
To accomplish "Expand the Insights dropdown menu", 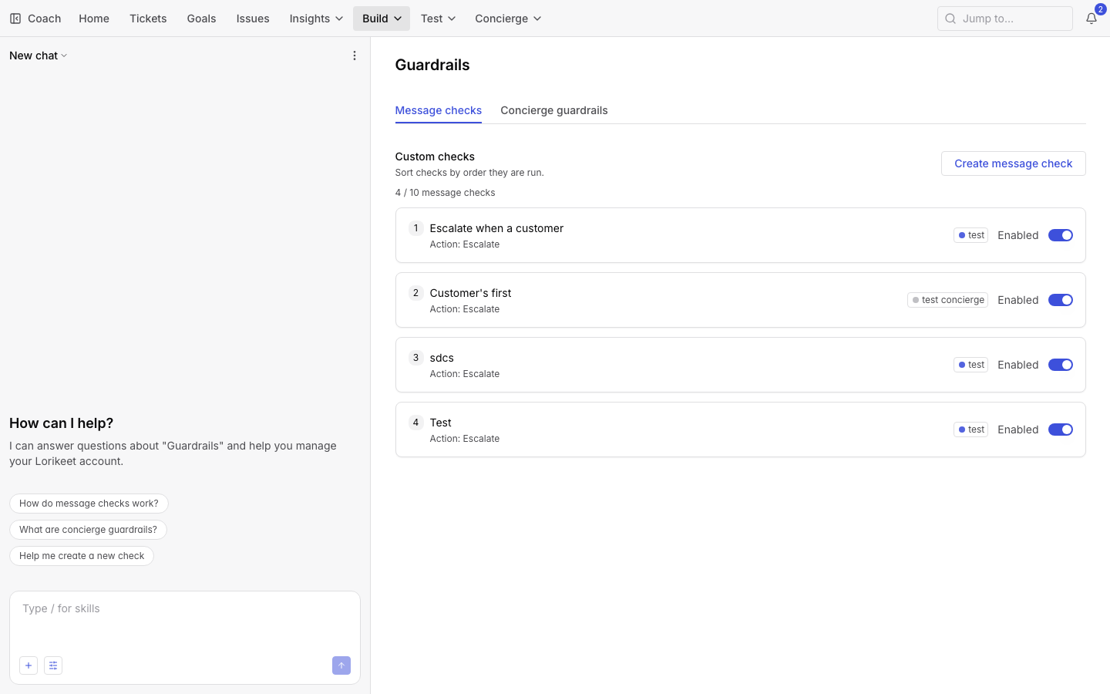I will pos(316,19).
